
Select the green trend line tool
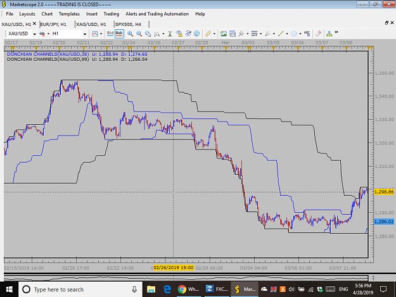[281, 34]
